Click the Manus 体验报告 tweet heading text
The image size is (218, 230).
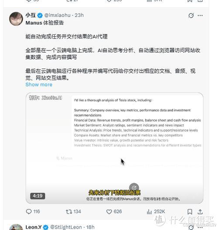[x=44, y=23]
